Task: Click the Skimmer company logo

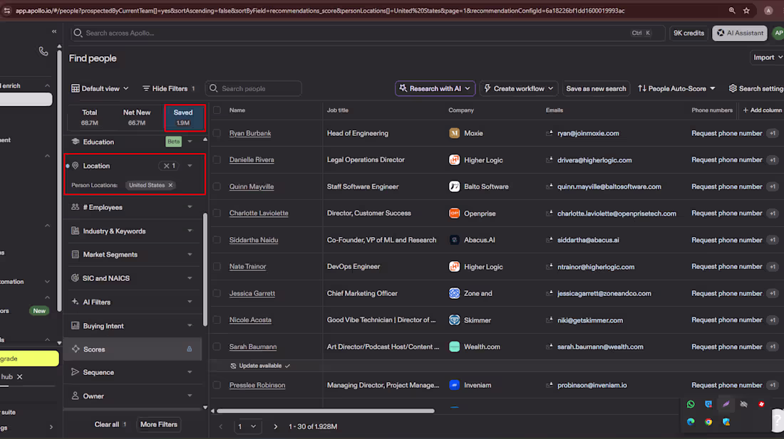Action: click(454, 319)
